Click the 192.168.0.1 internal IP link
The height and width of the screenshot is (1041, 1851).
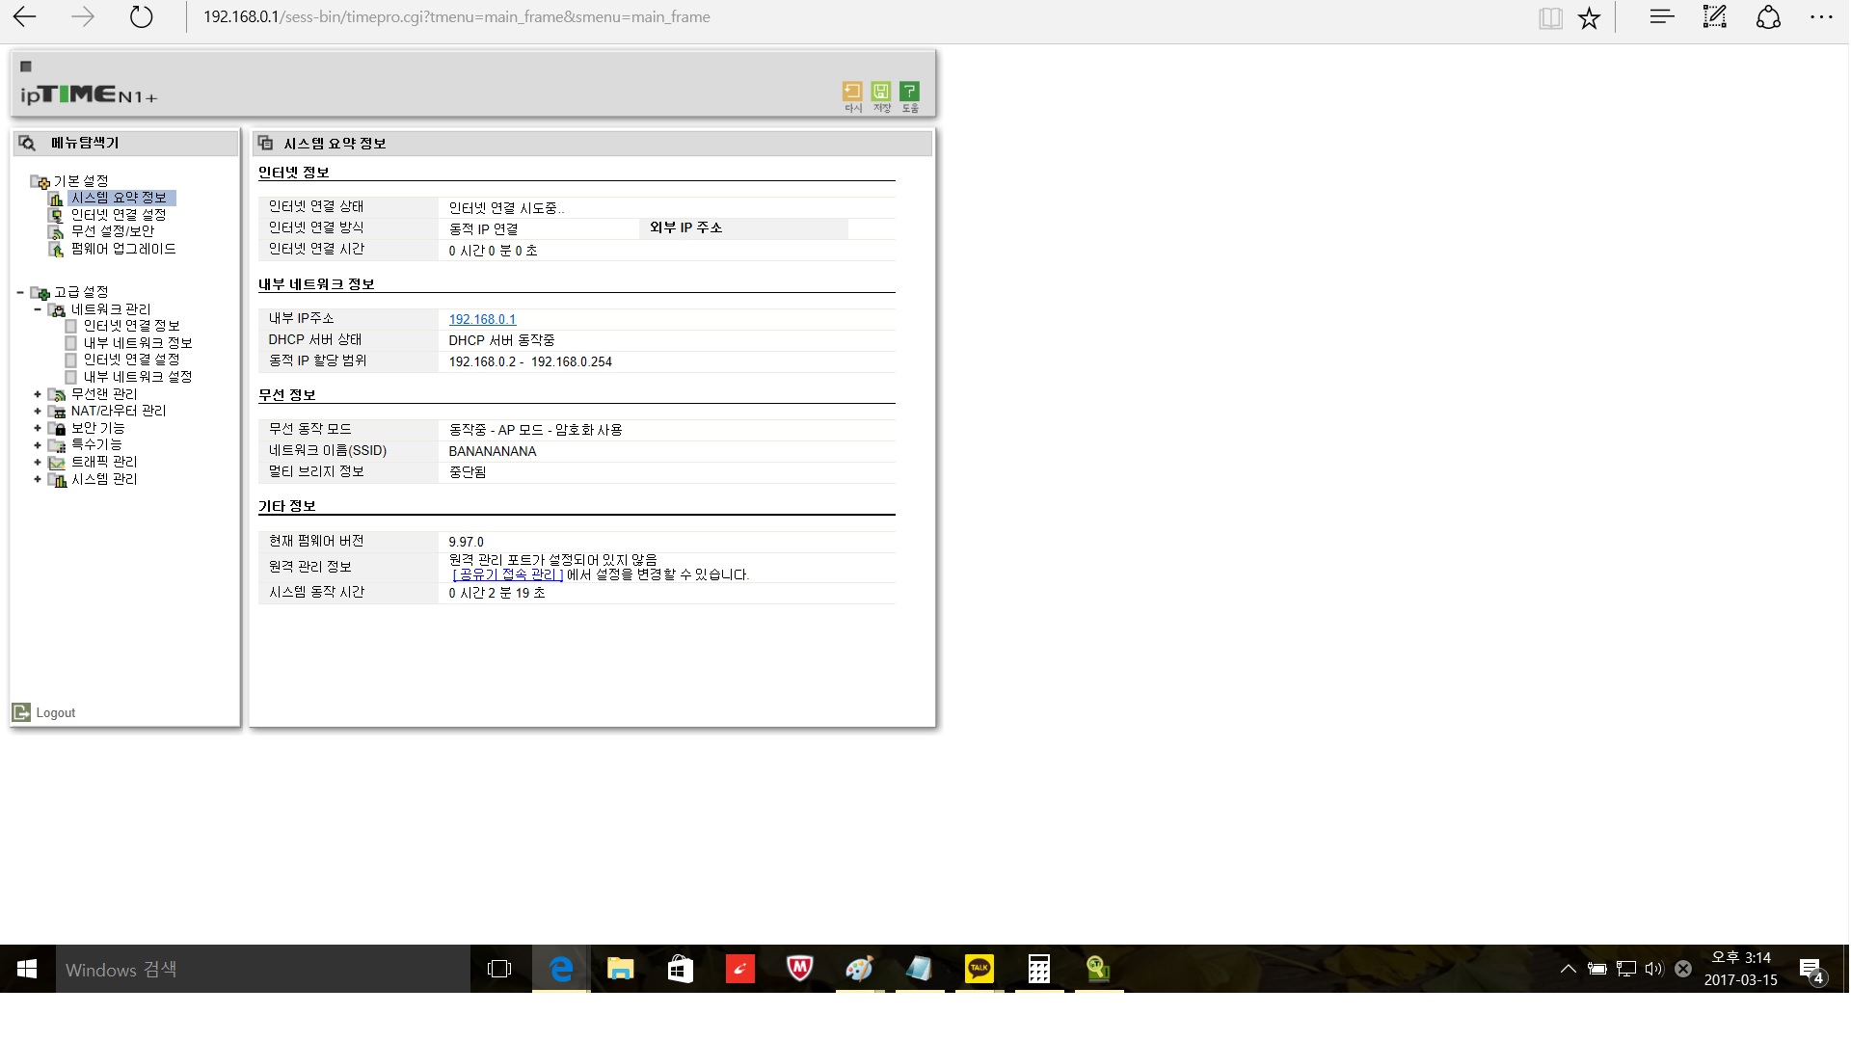coord(482,319)
